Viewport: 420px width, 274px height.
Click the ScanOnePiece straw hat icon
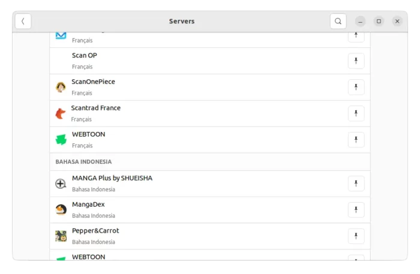tap(61, 87)
